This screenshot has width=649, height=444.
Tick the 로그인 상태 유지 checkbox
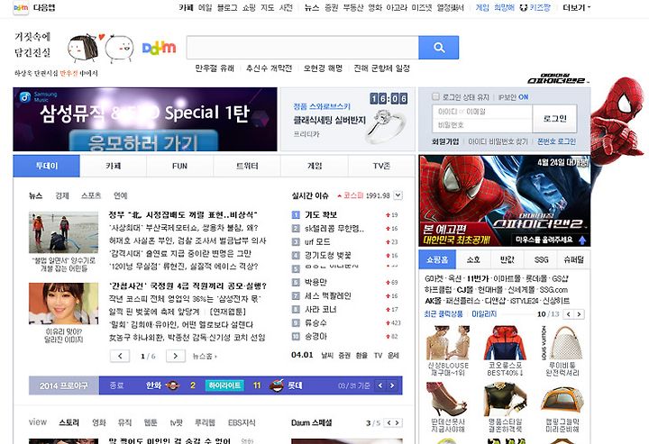click(435, 96)
